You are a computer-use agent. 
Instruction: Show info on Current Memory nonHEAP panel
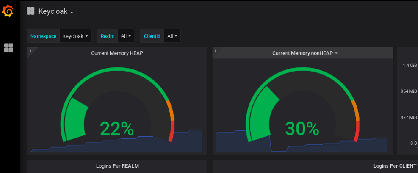[215, 50]
